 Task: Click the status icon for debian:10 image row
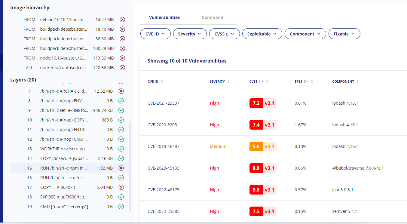(122, 20)
